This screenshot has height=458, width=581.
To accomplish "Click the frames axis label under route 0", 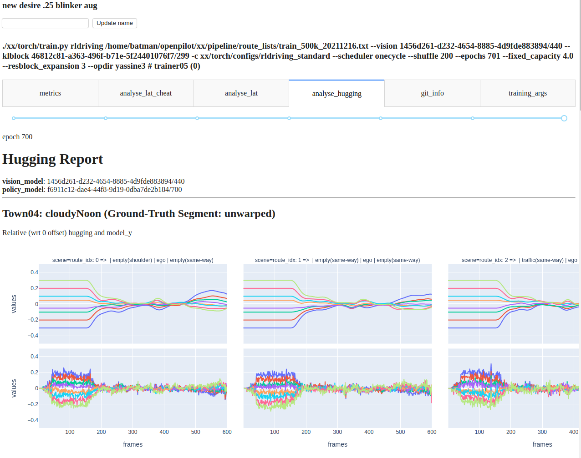I will coord(133,444).
